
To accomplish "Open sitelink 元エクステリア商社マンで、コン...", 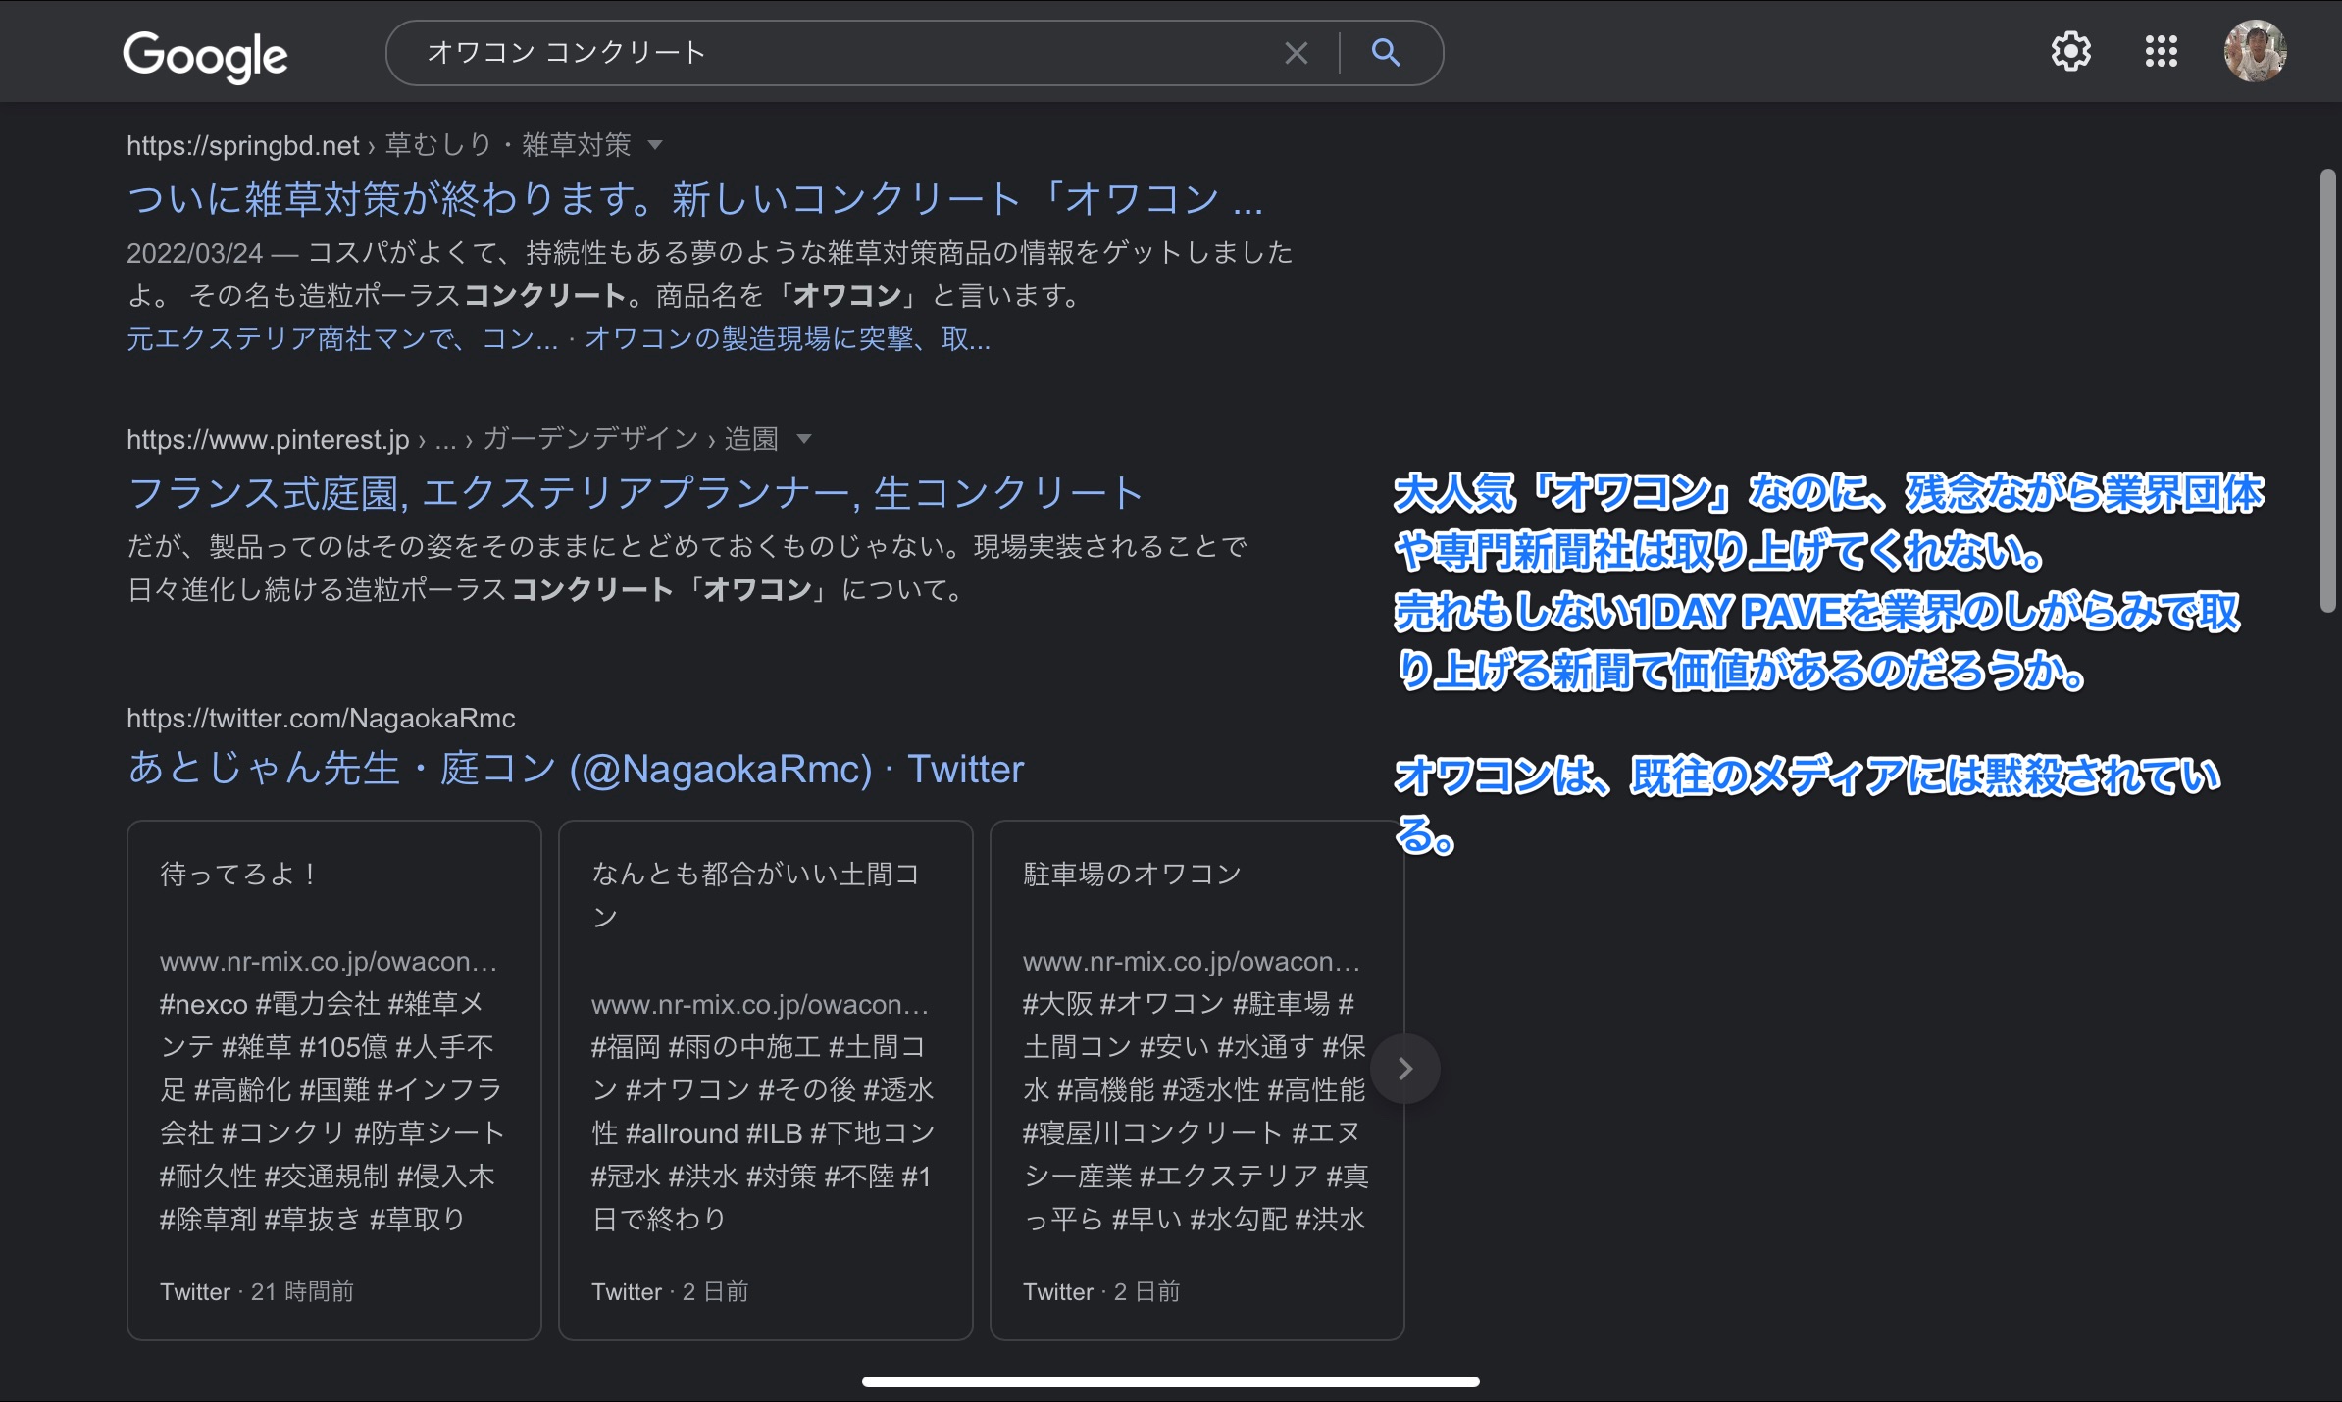I will [x=342, y=339].
